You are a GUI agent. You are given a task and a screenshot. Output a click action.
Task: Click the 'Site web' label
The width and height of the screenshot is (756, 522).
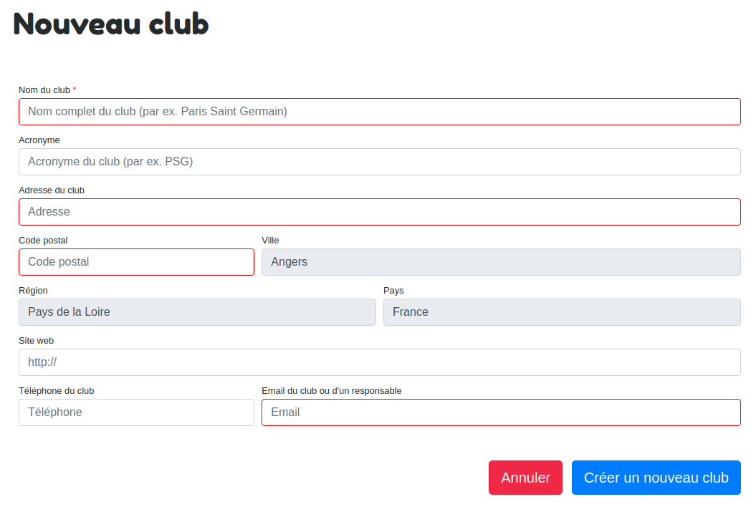tap(36, 341)
